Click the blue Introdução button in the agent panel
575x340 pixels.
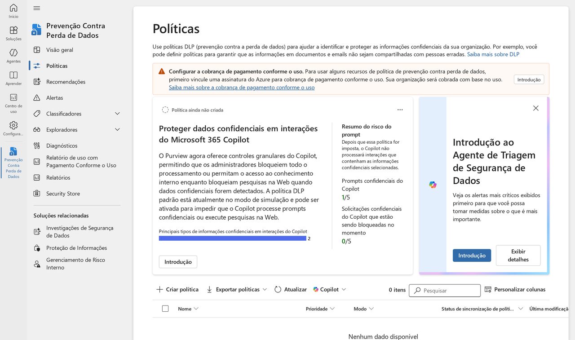click(x=472, y=255)
